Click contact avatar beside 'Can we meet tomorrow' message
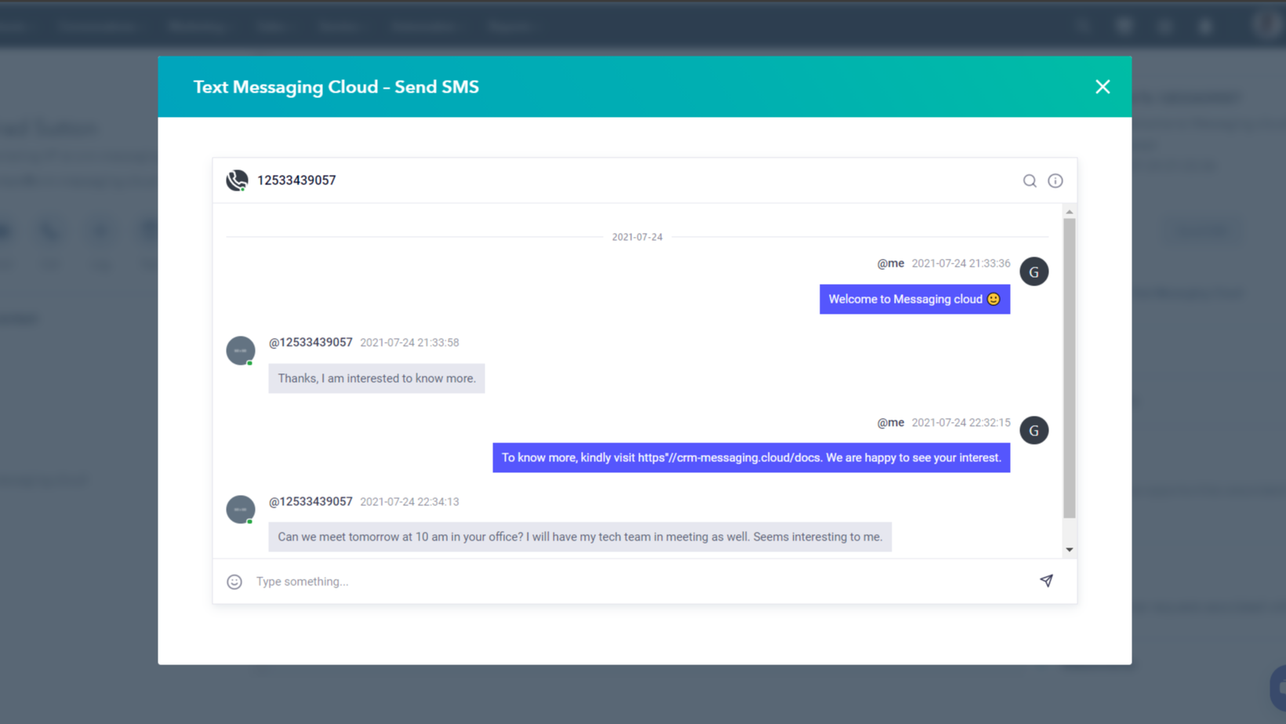The width and height of the screenshot is (1286, 724). point(241,509)
